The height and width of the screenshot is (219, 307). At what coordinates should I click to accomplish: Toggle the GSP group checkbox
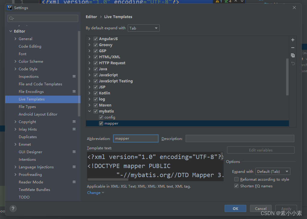[96, 51]
